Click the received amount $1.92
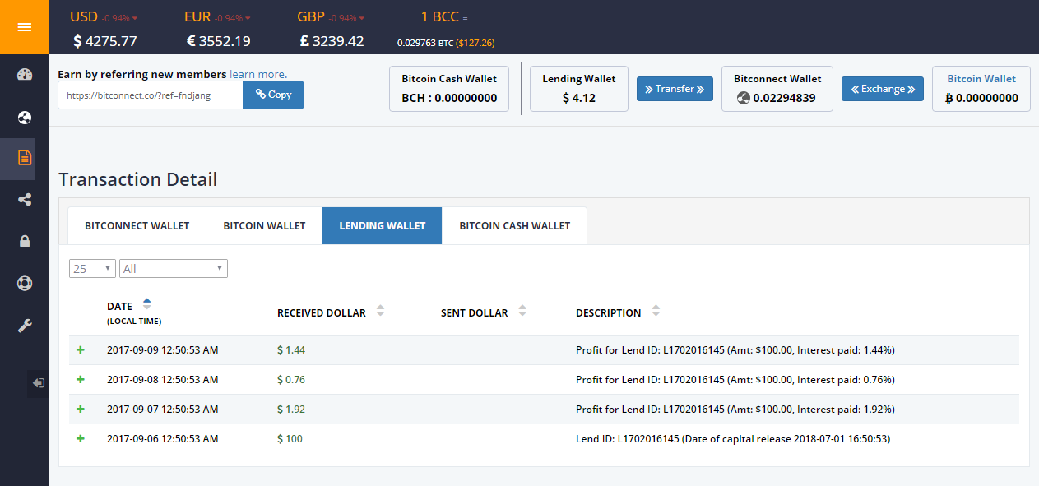The width and height of the screenshot is (1039, 486). 291,410
